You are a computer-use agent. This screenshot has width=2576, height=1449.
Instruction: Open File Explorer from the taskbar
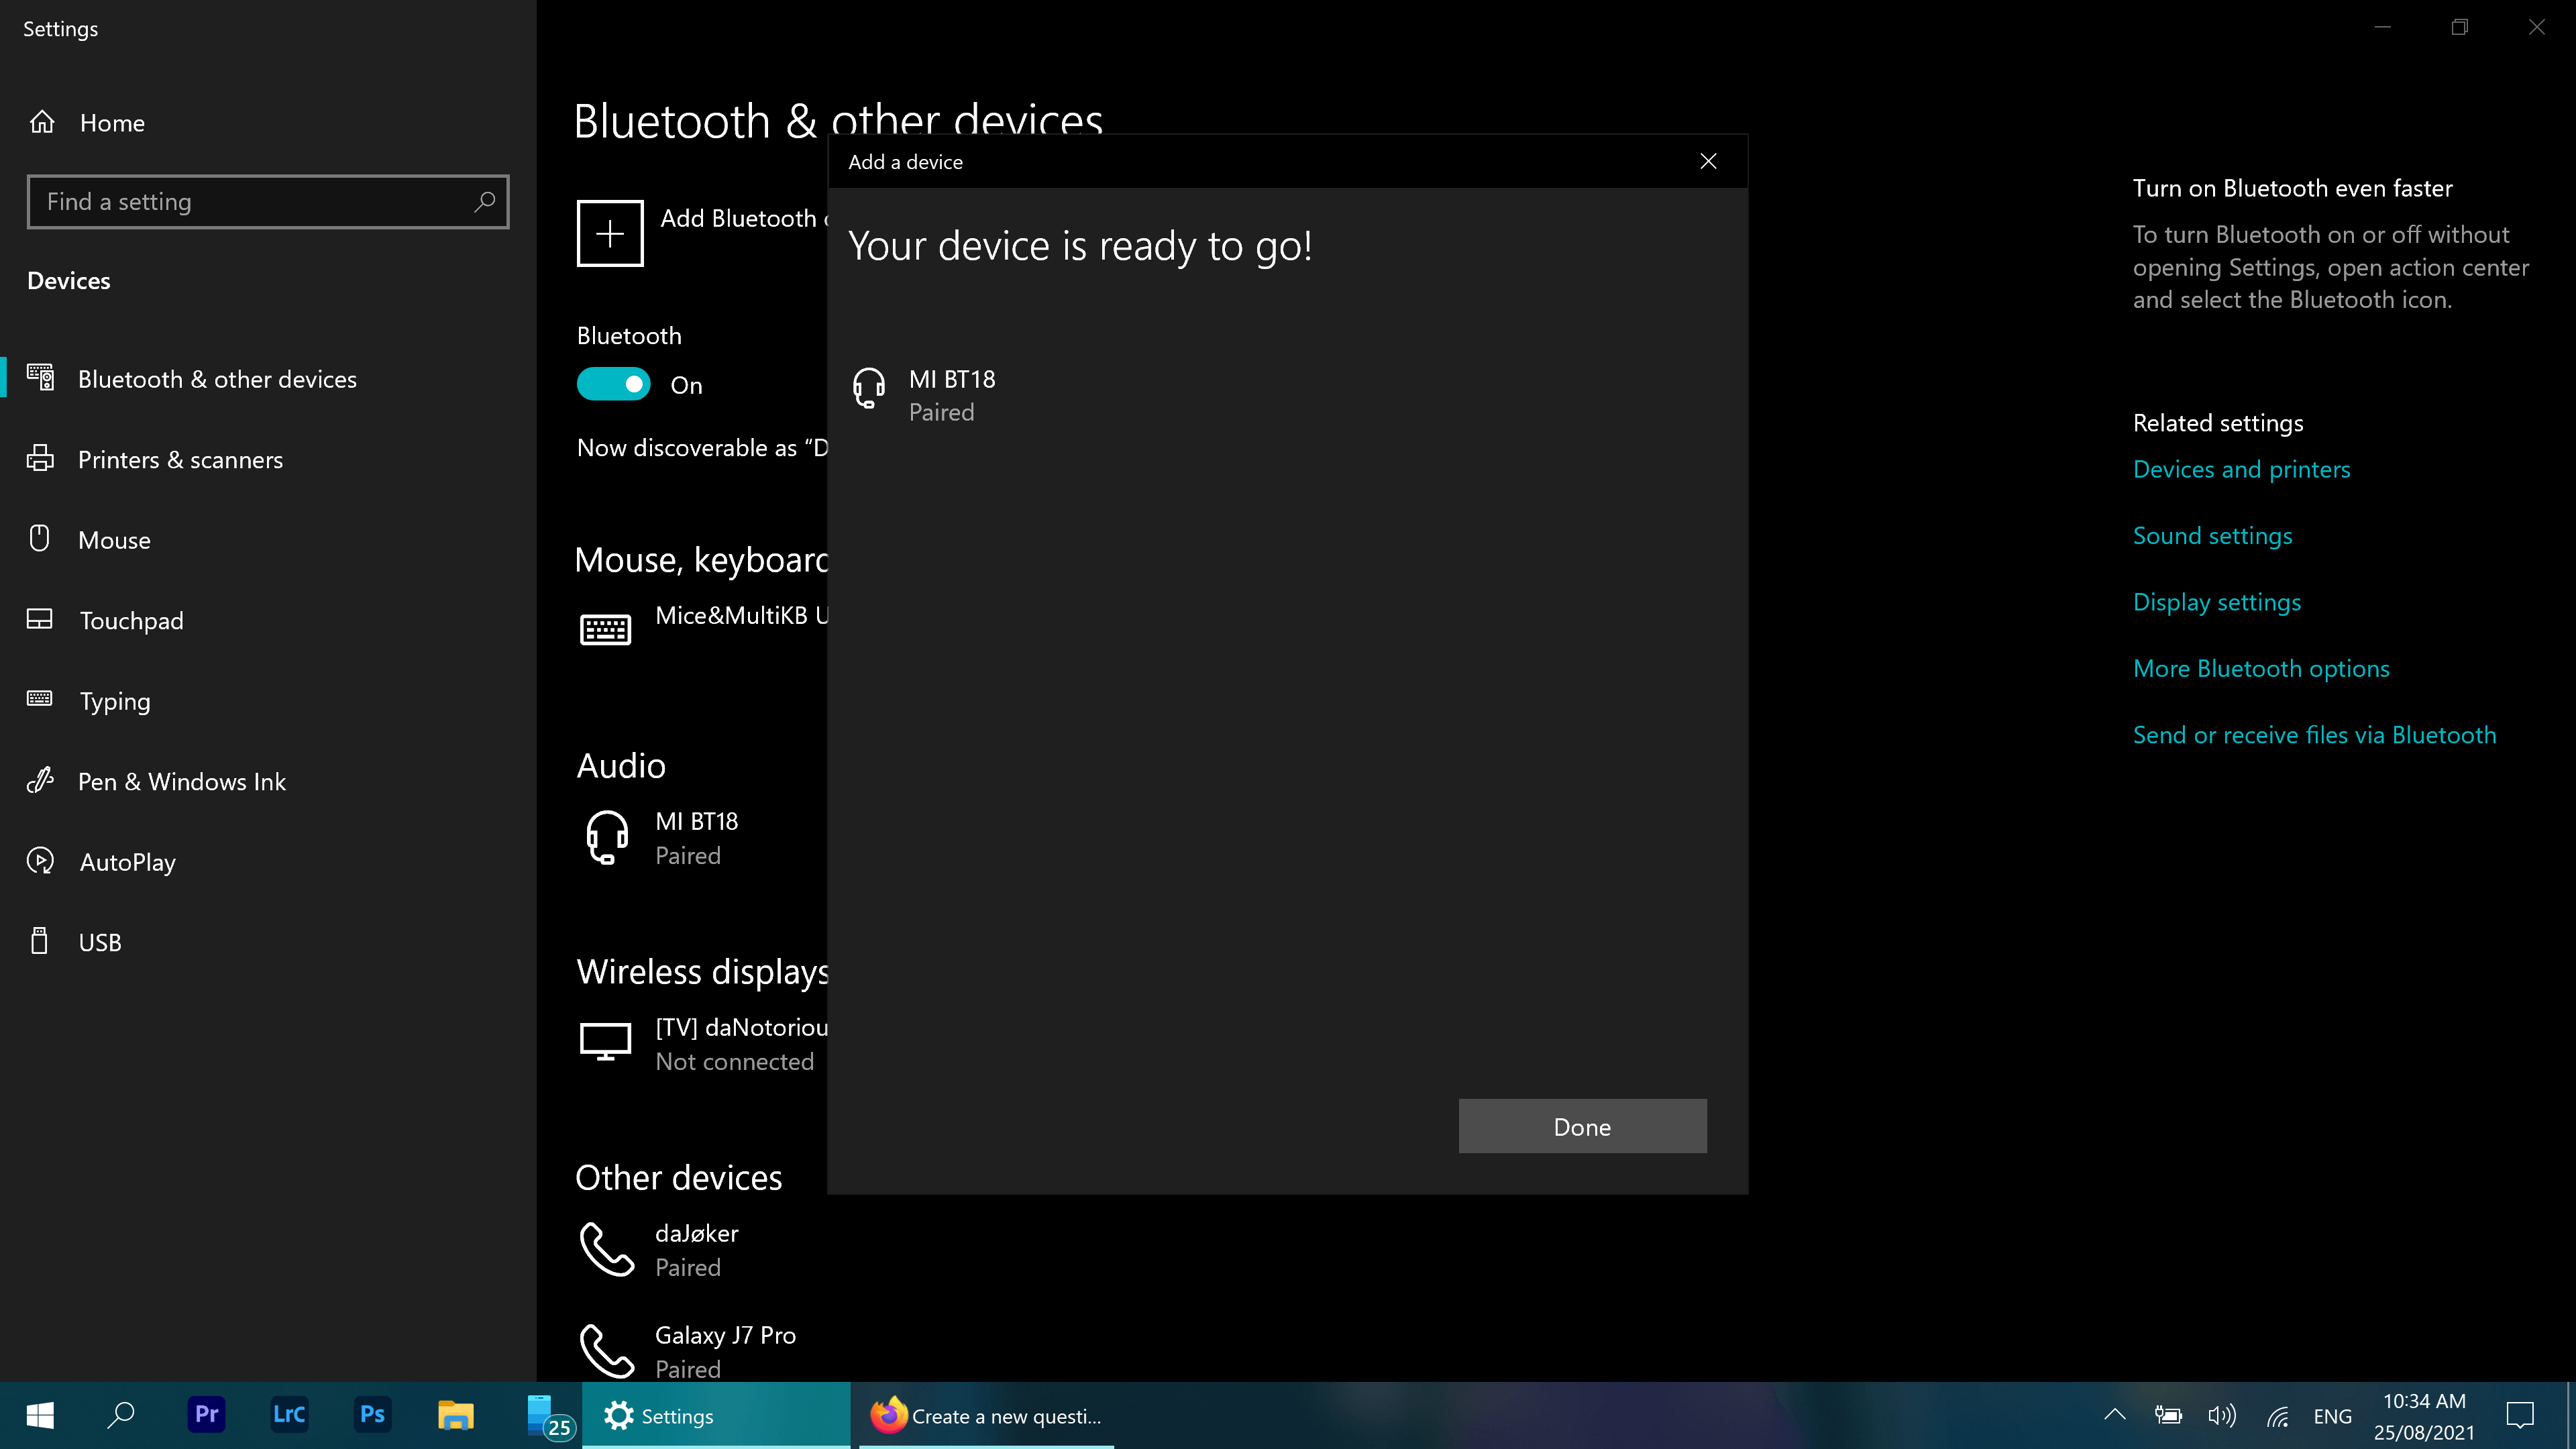[x=455, y=1415]
